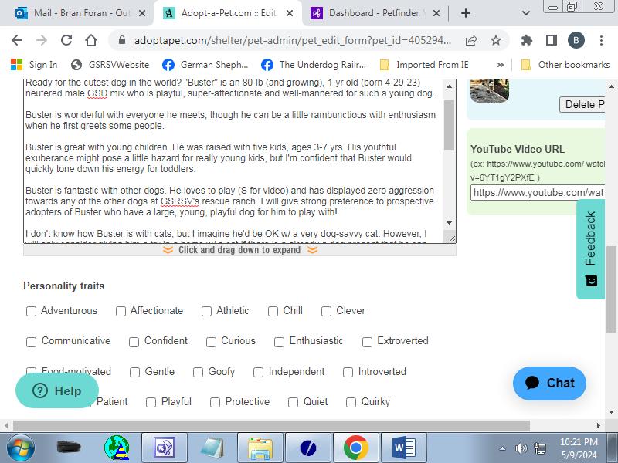
Task: Toggle the browser side panel icon
Action: point(551,40)
